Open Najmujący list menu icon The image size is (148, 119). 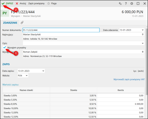(143, 35)
